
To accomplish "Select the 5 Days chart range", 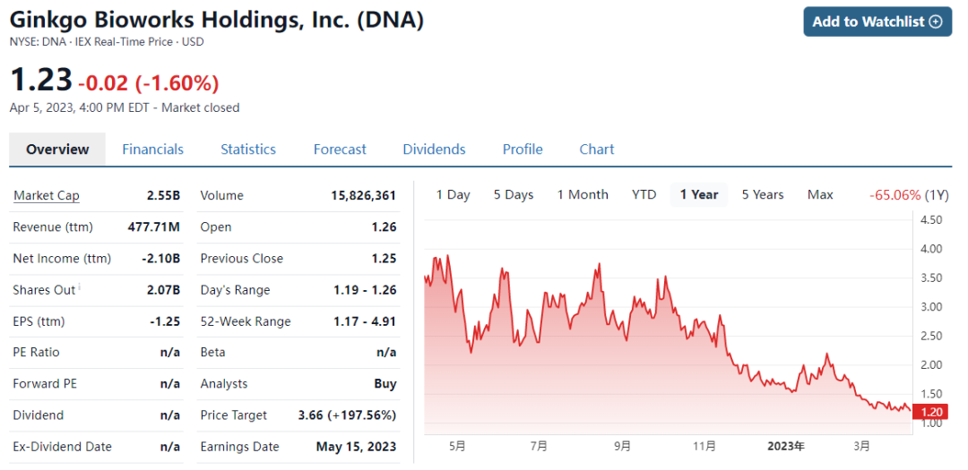I will pos(514,195).
